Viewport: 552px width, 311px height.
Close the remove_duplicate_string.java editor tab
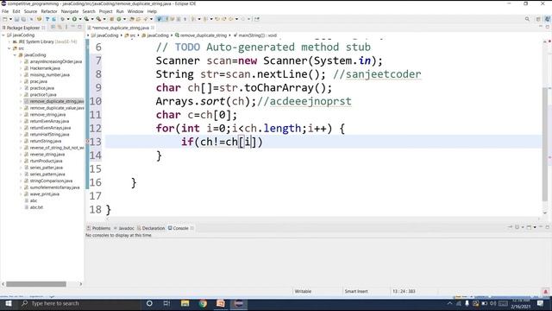[153, 28]
